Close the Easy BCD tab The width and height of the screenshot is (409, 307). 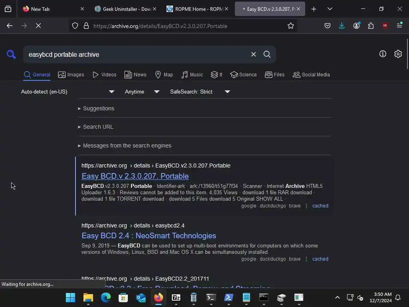point(298,9)
